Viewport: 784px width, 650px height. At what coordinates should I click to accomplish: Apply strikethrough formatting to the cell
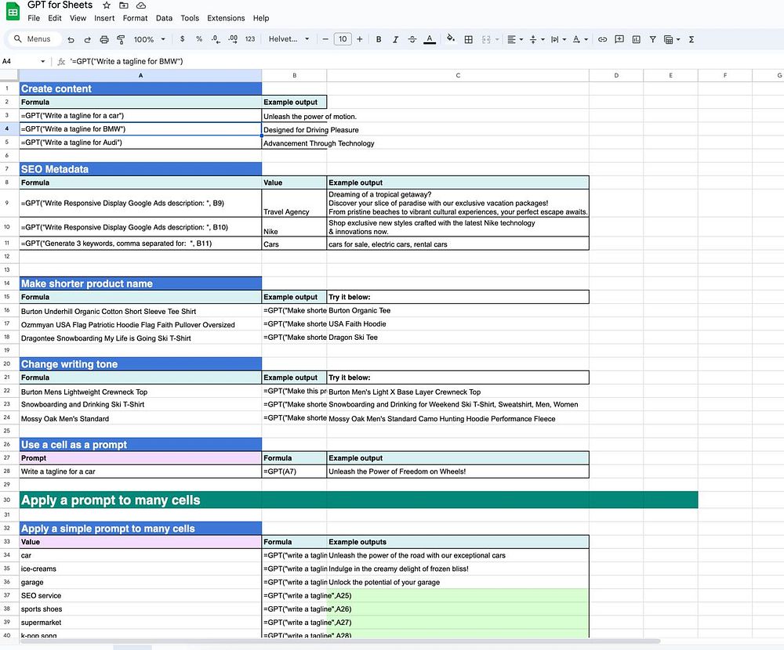click(412, 39)
